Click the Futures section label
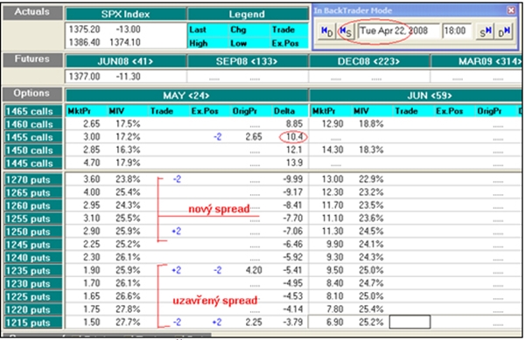 32,59
